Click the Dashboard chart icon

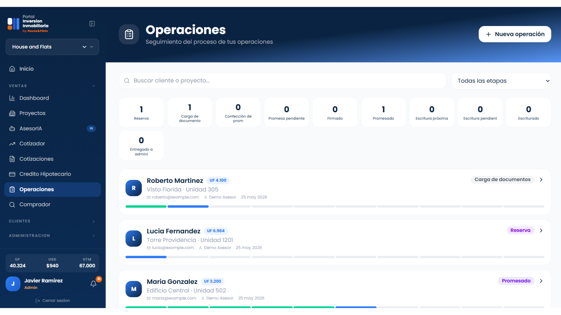tap(12, 98)
